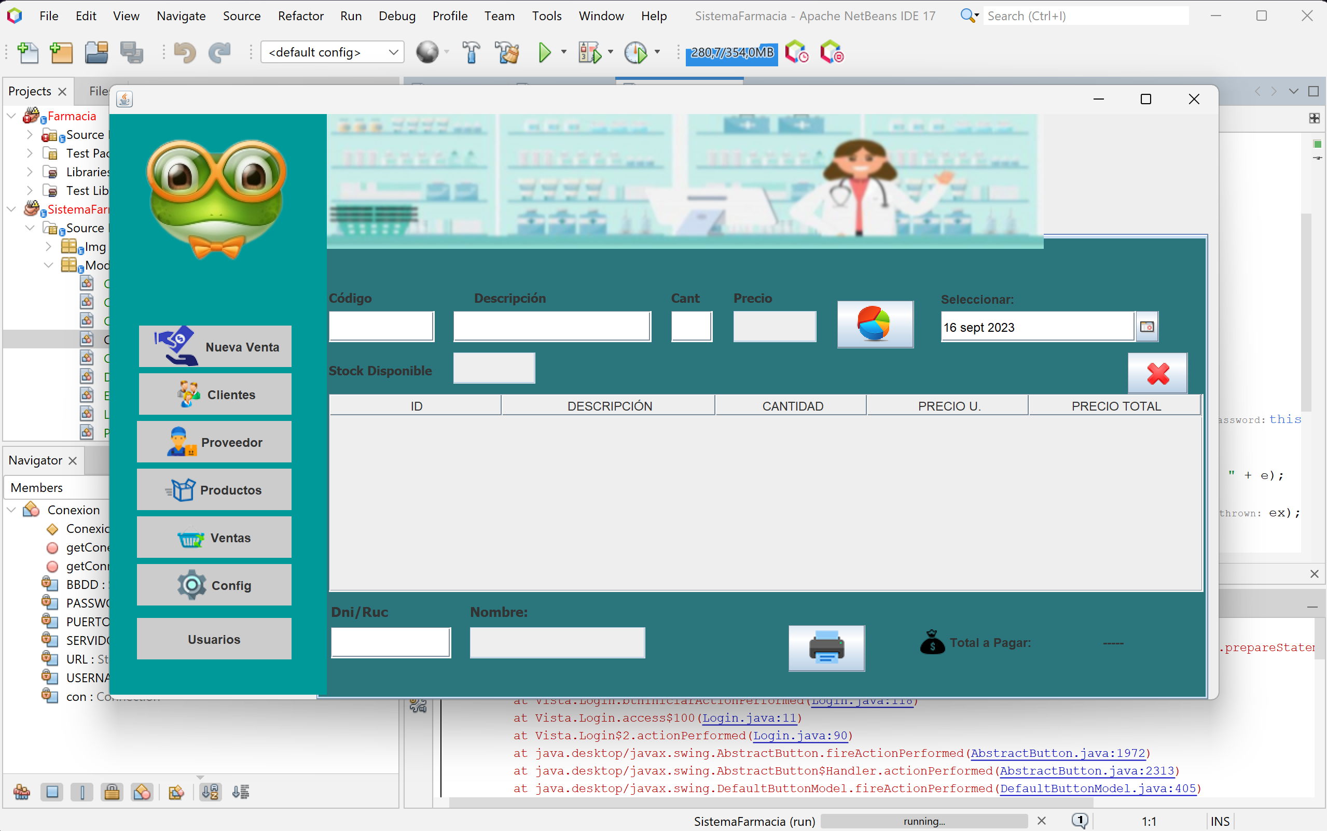This screenshot has width=1327, height=831.
Task: Click the Clean and Build broom icon
Action: pyautogui.click(x=506, y=52)
